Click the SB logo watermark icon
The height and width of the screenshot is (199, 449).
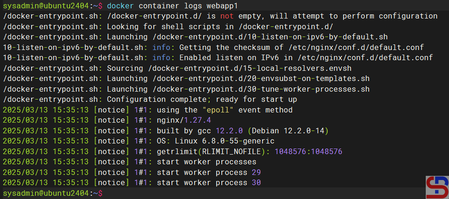point(437,187)
